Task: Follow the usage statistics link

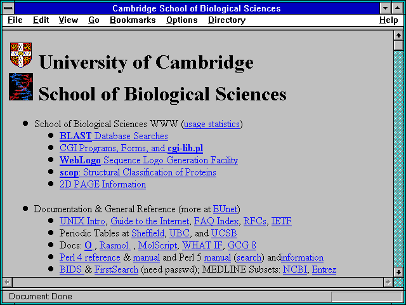Action: pos(212,124)
